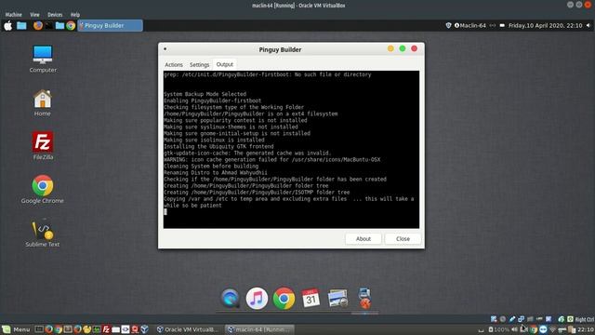The height and width of the screenshot is (335, 595).
Task: Click the VirtualBox optical disk status icon
Action: pyautogui.click(x=503, y=319)
